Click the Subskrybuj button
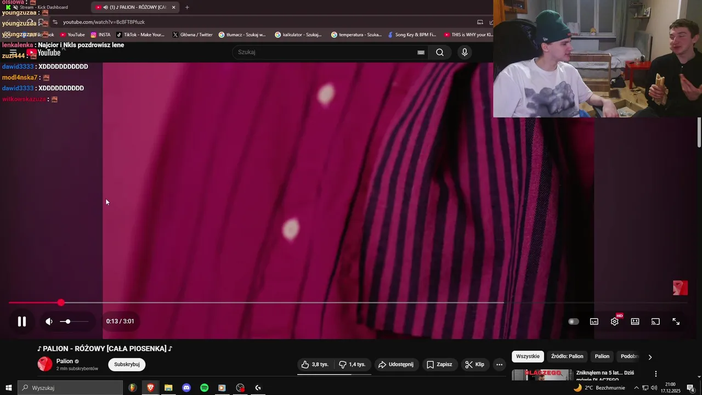Image resolution: width=702 pixels, height=395 pixels. (x=127, y=364)
